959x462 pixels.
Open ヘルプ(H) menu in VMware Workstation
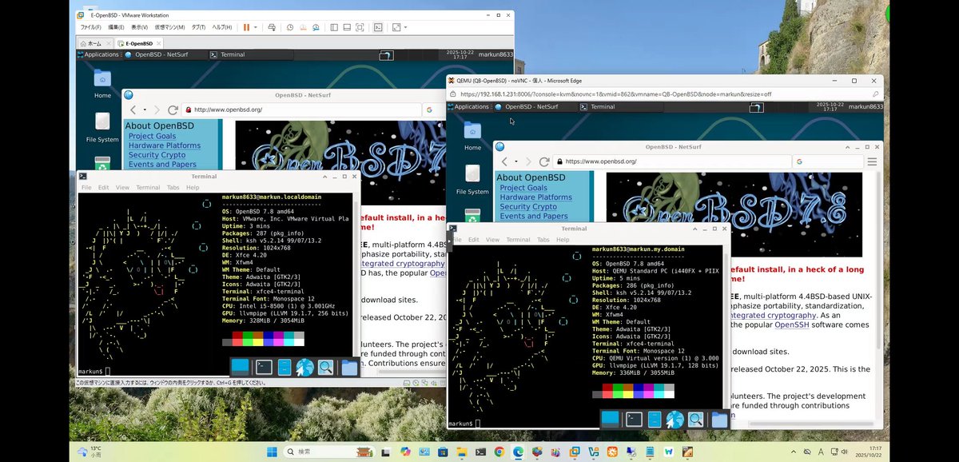click(x=221, y=27)
